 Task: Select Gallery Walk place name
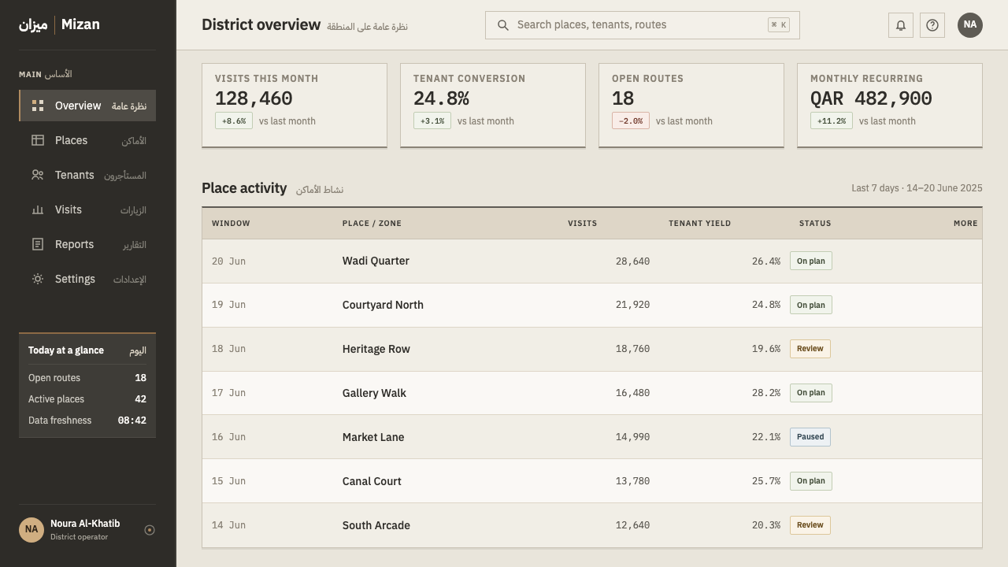pyautogui.click(x=374, y=393)
